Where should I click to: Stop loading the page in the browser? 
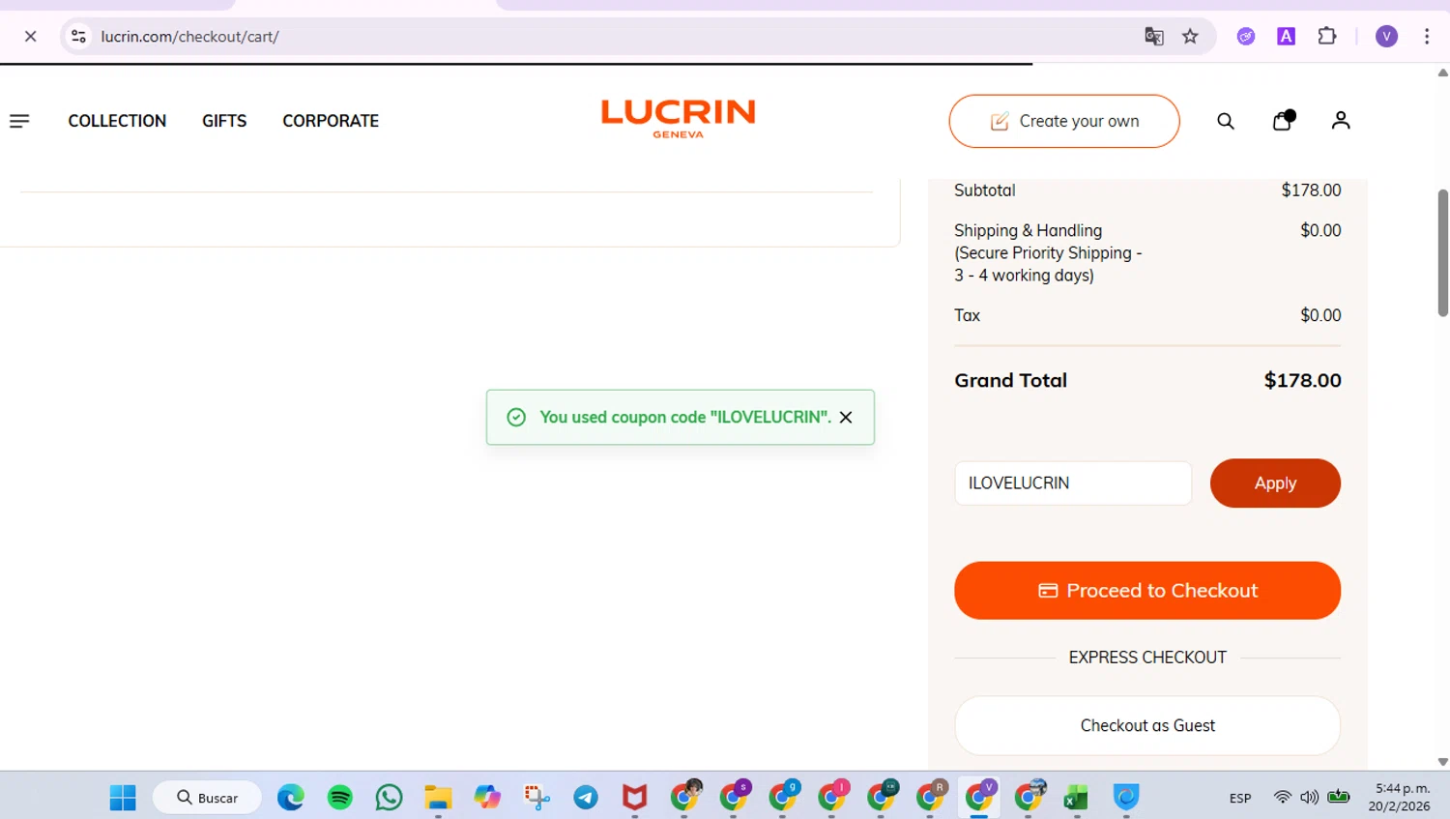30,37
